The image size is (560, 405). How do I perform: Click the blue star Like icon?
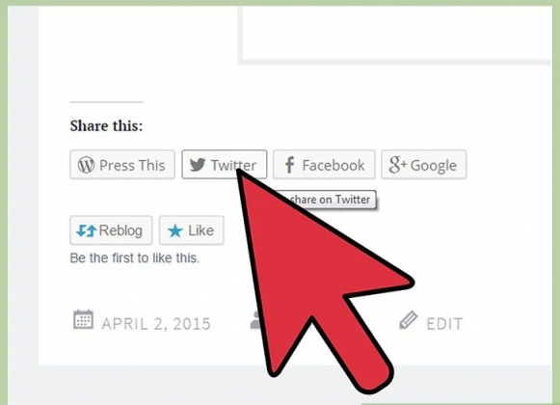coord(175,230)
